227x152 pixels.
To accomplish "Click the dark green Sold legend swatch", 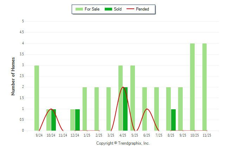I will (109, 9).
